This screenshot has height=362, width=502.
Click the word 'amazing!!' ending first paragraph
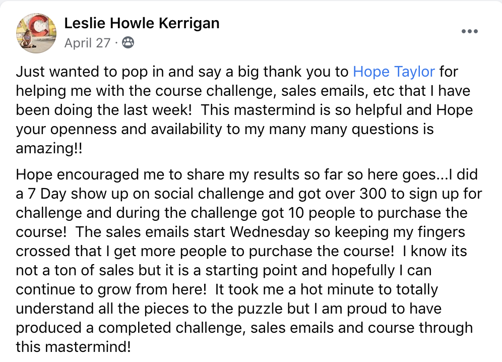(49, 148)
